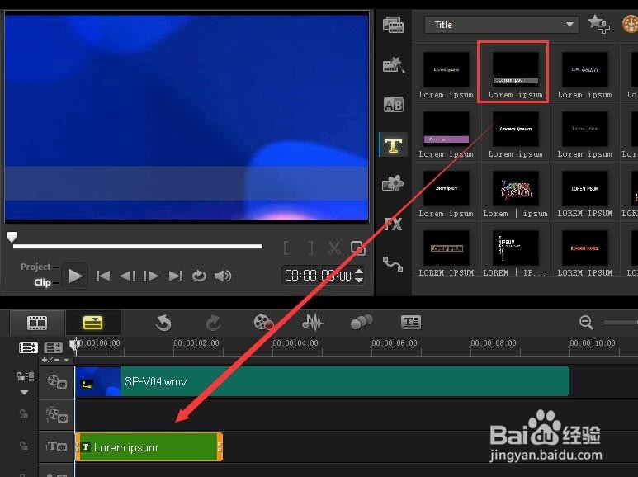Open Auto Music
638x477 pixels.
point(362,323)
